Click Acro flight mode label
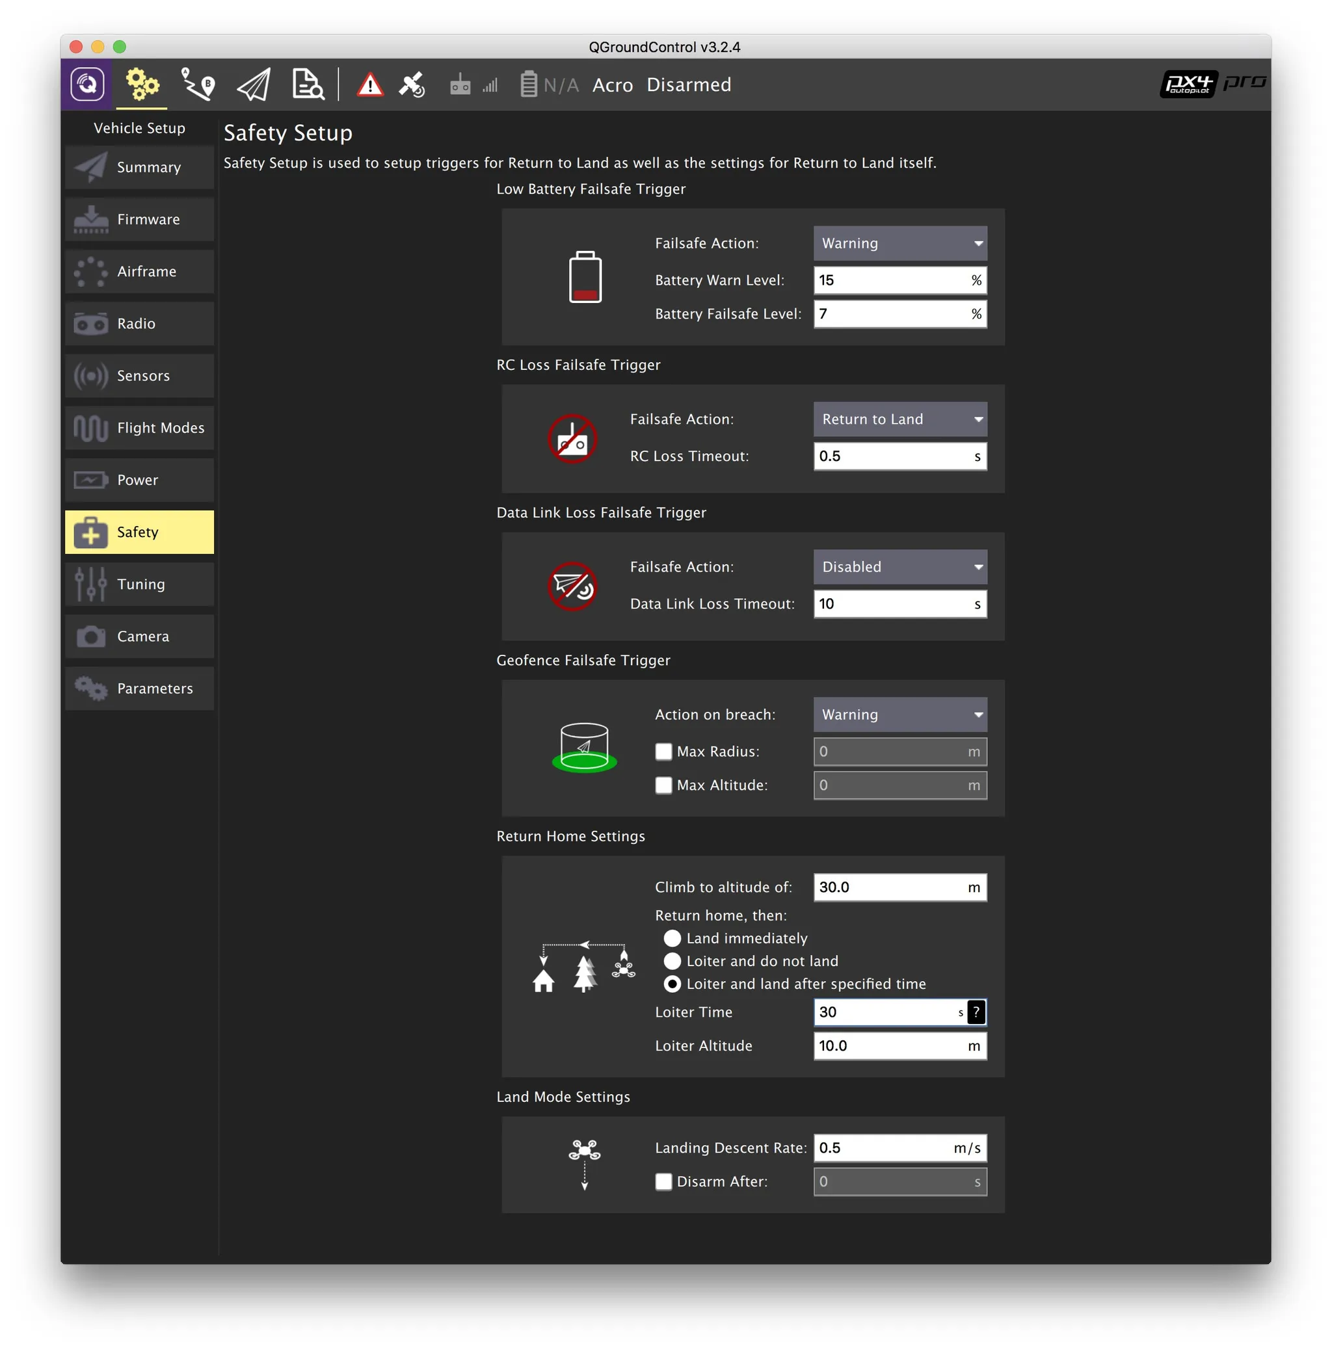 point(612,85)
